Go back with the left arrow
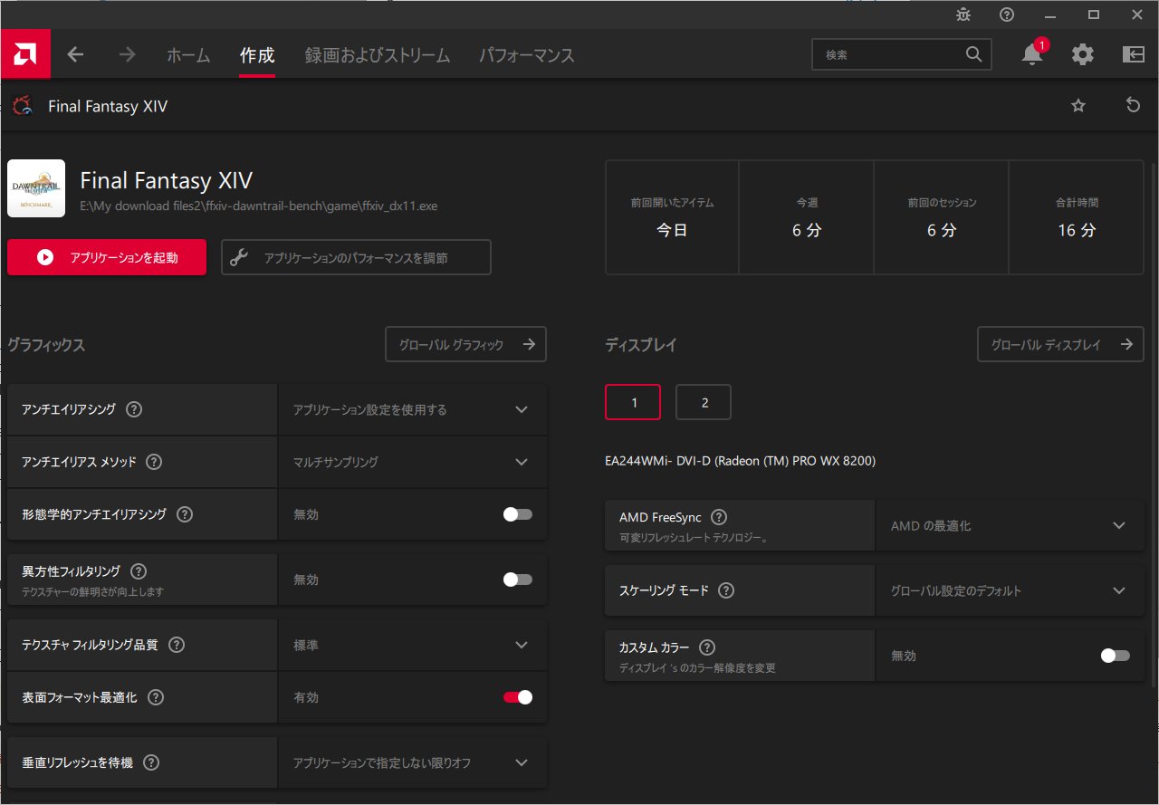This screenshot has height=805, width=1159. click(75, 54)
